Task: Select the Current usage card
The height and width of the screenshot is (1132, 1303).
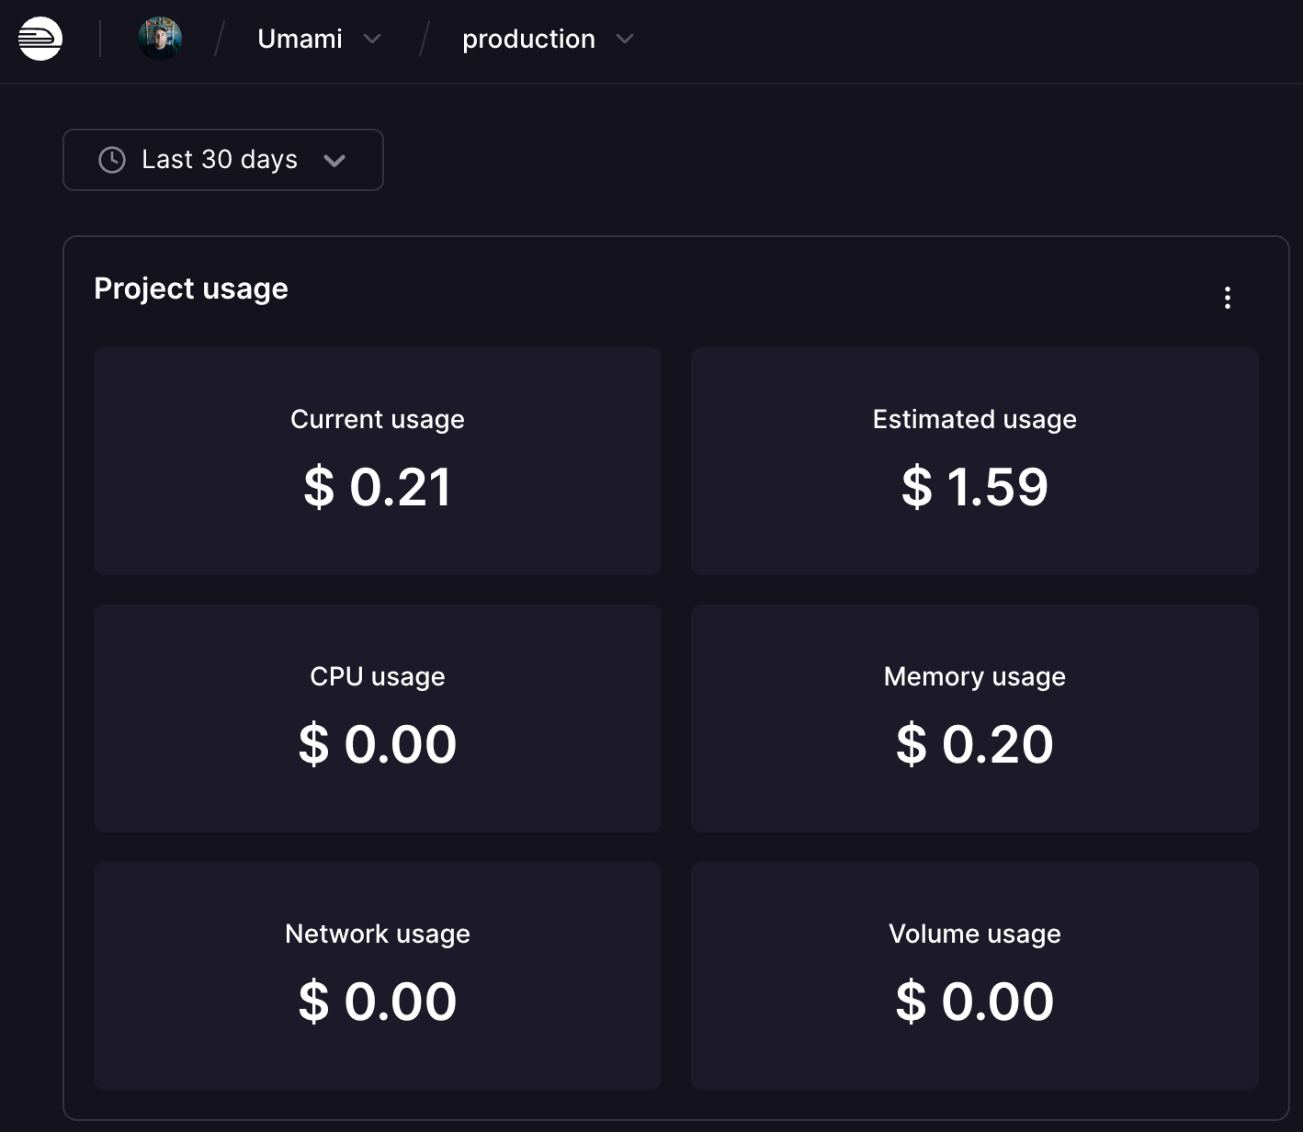Action: coord(377,460)
